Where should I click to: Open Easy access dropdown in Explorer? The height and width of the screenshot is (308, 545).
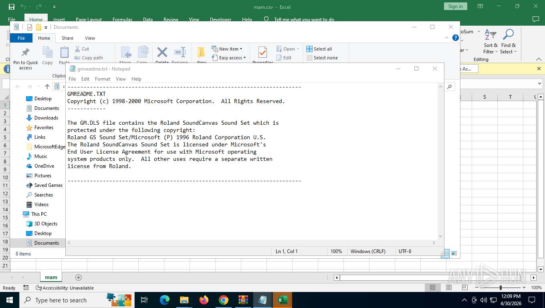pyautogui.click(x=229, y=58)
